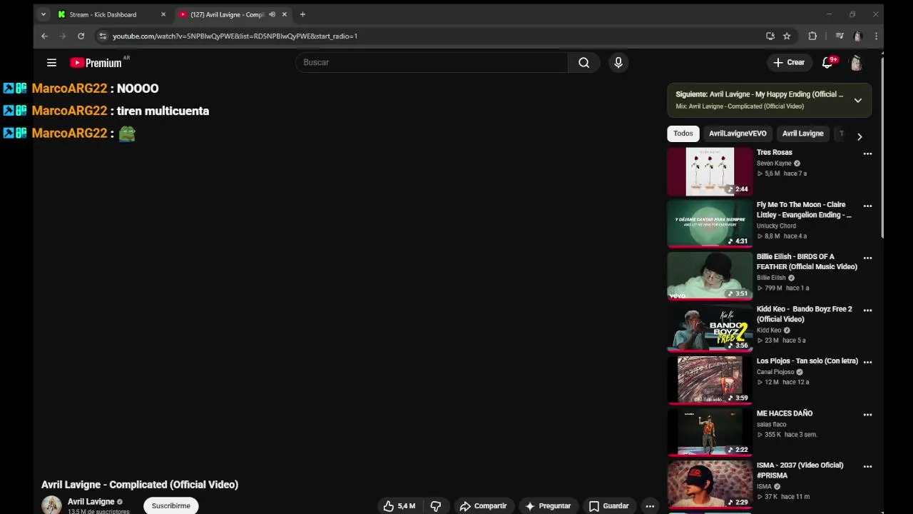
Task: Click the Seven Kayne channel name
Action: [x=774, y=163]
